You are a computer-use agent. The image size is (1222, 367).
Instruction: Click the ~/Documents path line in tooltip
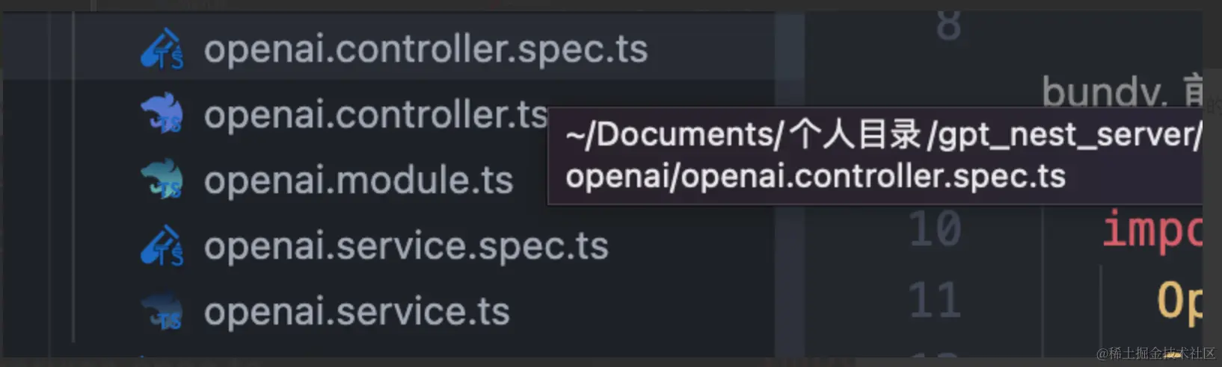[883, 135]
